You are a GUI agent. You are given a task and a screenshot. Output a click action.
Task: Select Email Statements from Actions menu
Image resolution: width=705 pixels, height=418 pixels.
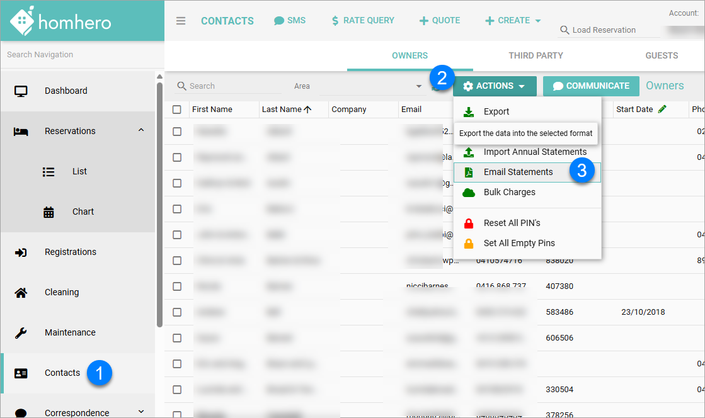click(518, 172)
